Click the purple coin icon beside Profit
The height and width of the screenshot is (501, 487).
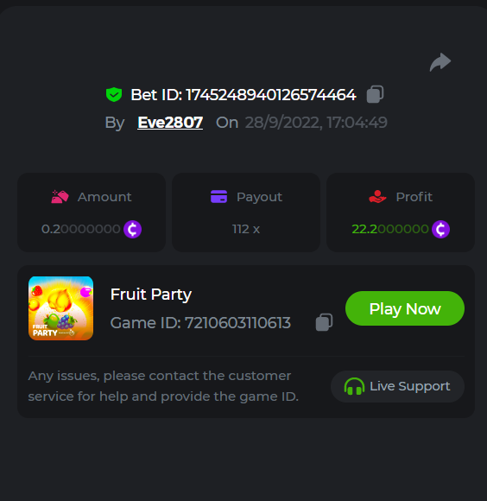coord(440,229)
